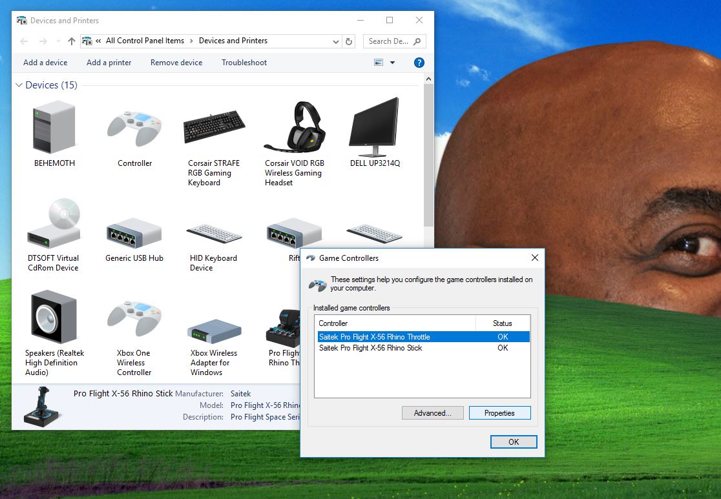Click the vertical scrollbar thumb in device list
721x499 pixels.
click(x=428, y=156)
